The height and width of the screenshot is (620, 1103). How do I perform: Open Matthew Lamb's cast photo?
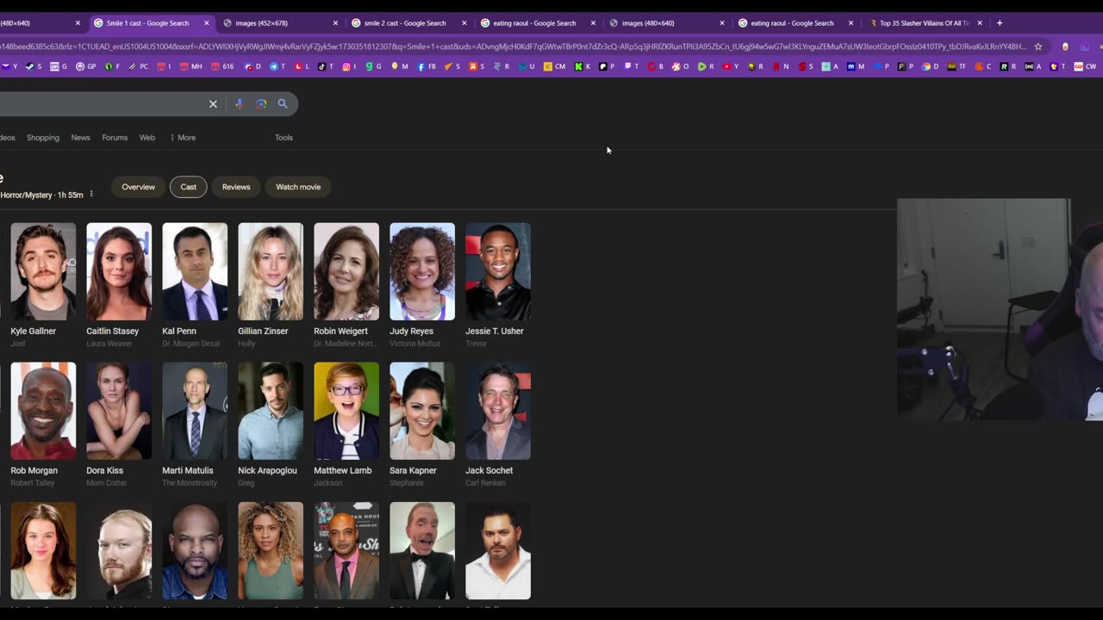(346, 411)
